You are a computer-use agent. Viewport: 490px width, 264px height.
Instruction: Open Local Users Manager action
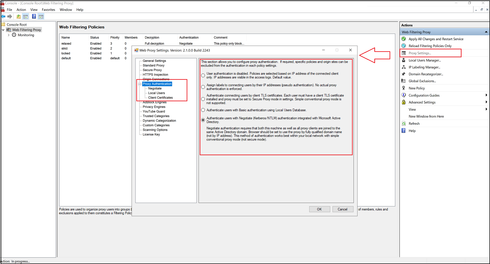tap(425, 60)
